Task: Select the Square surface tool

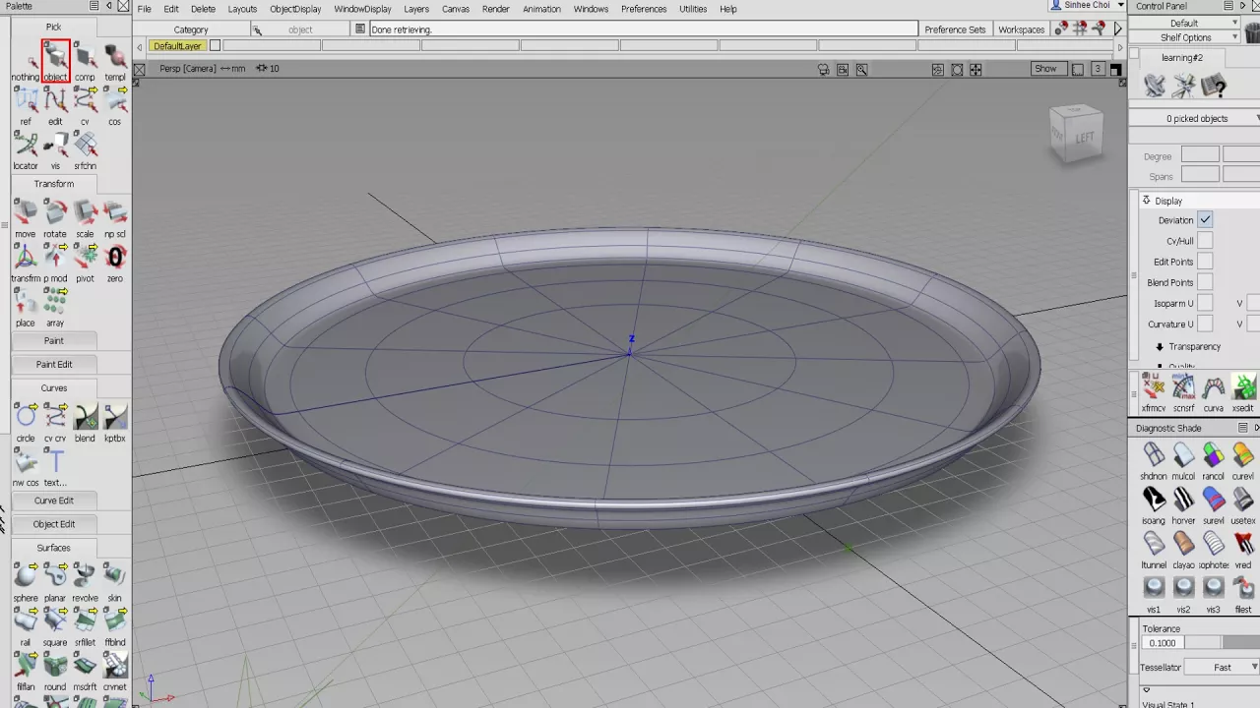Action: tap(55, 624)
